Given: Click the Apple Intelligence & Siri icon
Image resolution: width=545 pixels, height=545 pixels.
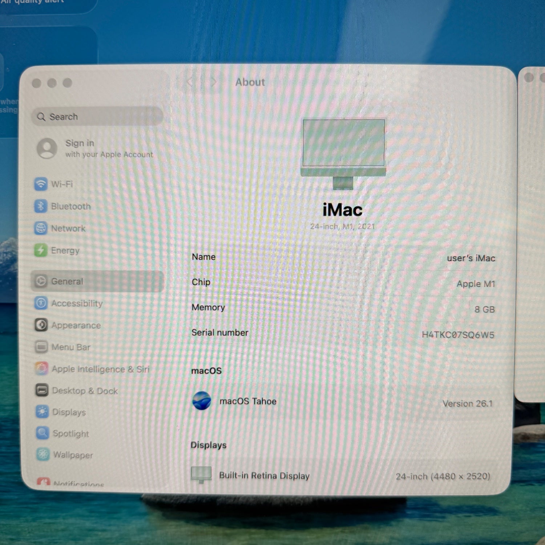Looking at the screenshot, I should point(41,368).
